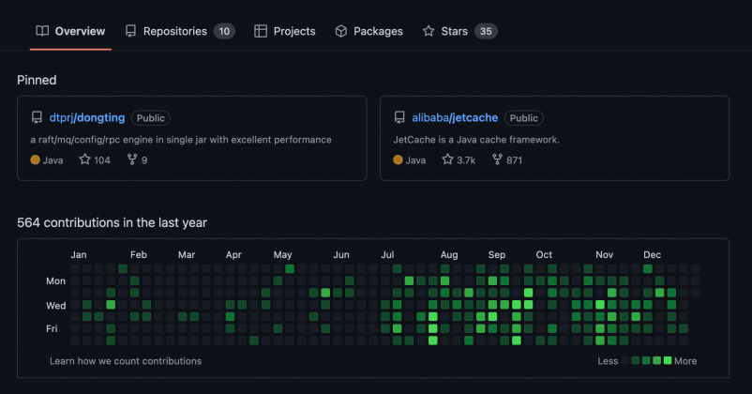Switch to the Repositories tab
The height and width of the screenshot is (394, 752).
[174, 31]
